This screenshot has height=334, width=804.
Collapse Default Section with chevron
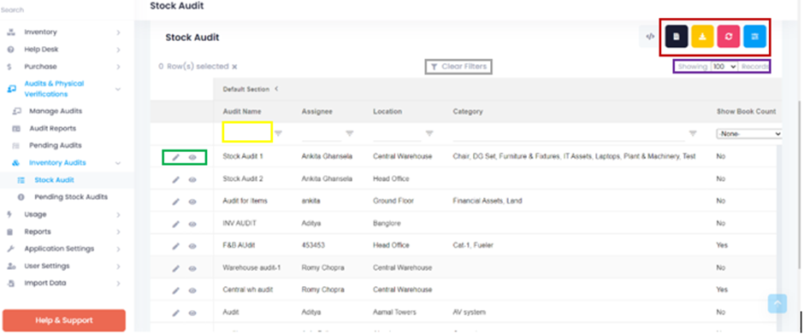tap(276, 89)
